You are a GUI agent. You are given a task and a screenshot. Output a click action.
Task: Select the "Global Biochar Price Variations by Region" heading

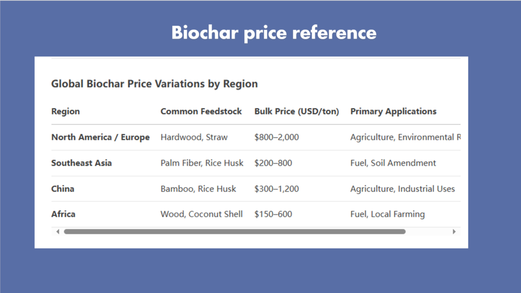[x=154, y=84]
